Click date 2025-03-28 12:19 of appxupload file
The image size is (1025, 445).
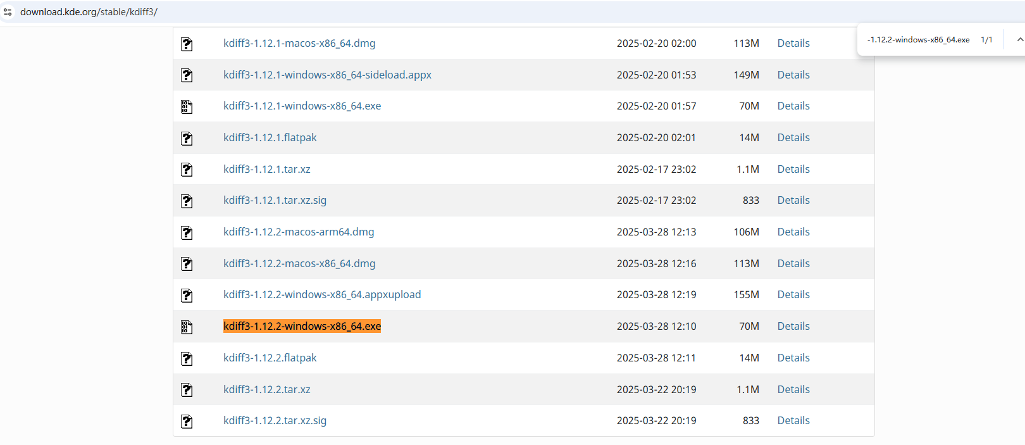click(656, 294)
